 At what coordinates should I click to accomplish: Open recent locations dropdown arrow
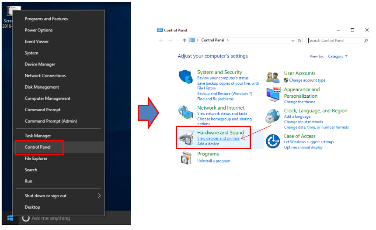(178, 41)
